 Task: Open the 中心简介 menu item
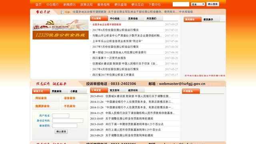point(52,5)
